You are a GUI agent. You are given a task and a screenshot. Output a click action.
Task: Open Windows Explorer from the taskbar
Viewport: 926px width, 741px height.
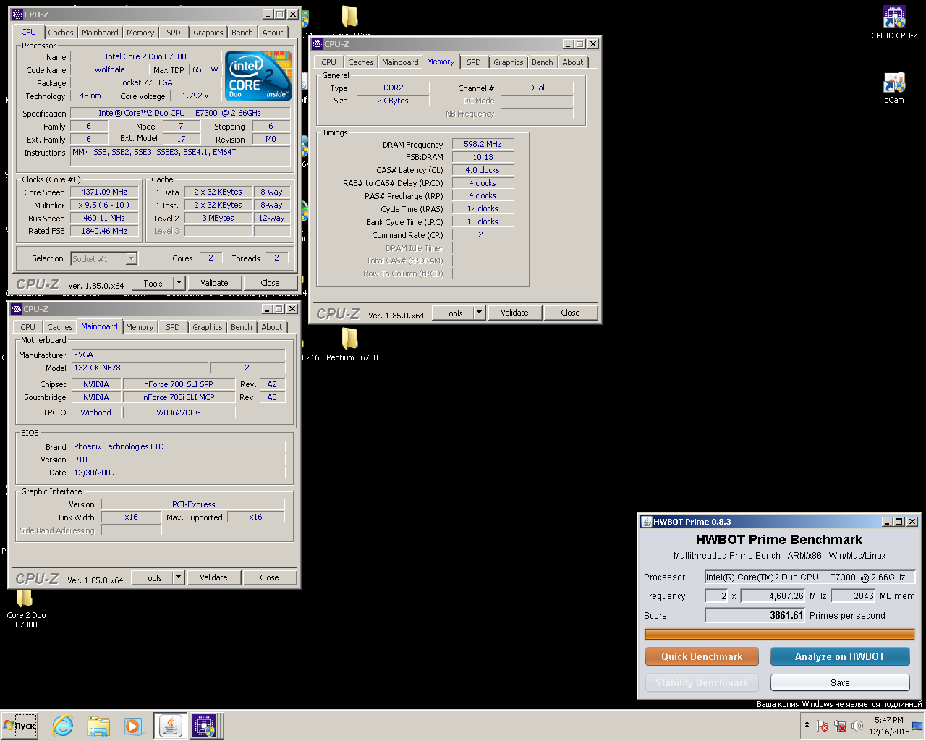(x=98, y=726)
